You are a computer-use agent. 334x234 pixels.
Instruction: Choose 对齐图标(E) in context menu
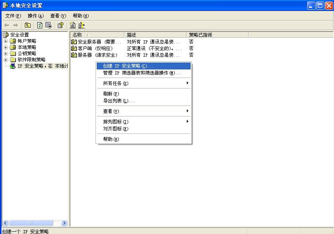coord(144,128)
